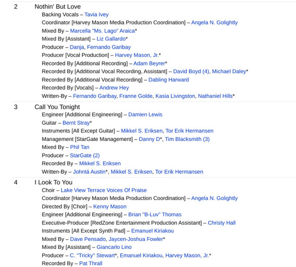Click Harvey Mason, Jr. in track 4 Producer row
The image size is (296, 267).
pyautogui.click(x=187, y=255)
